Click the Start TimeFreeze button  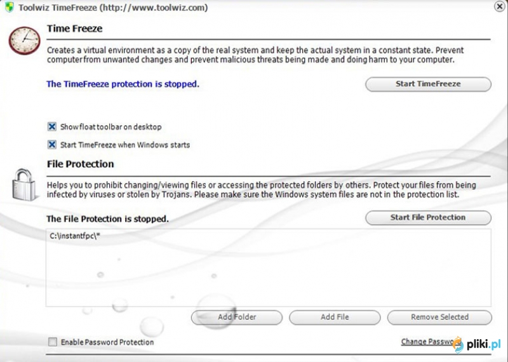click(428, 84)
